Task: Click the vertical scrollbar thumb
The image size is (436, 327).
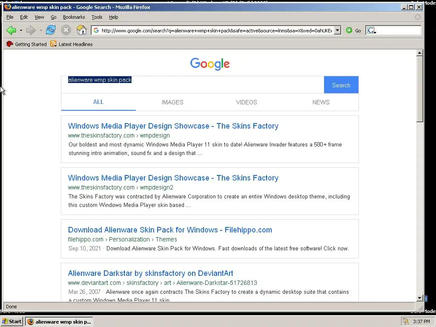Action: (419, 89)
